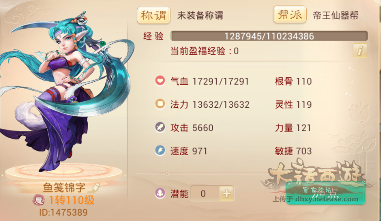Image resolution: width=381 pixels, height=221 pixels.
Task: Click the 帮派 guild button
Action: (289, 15)
